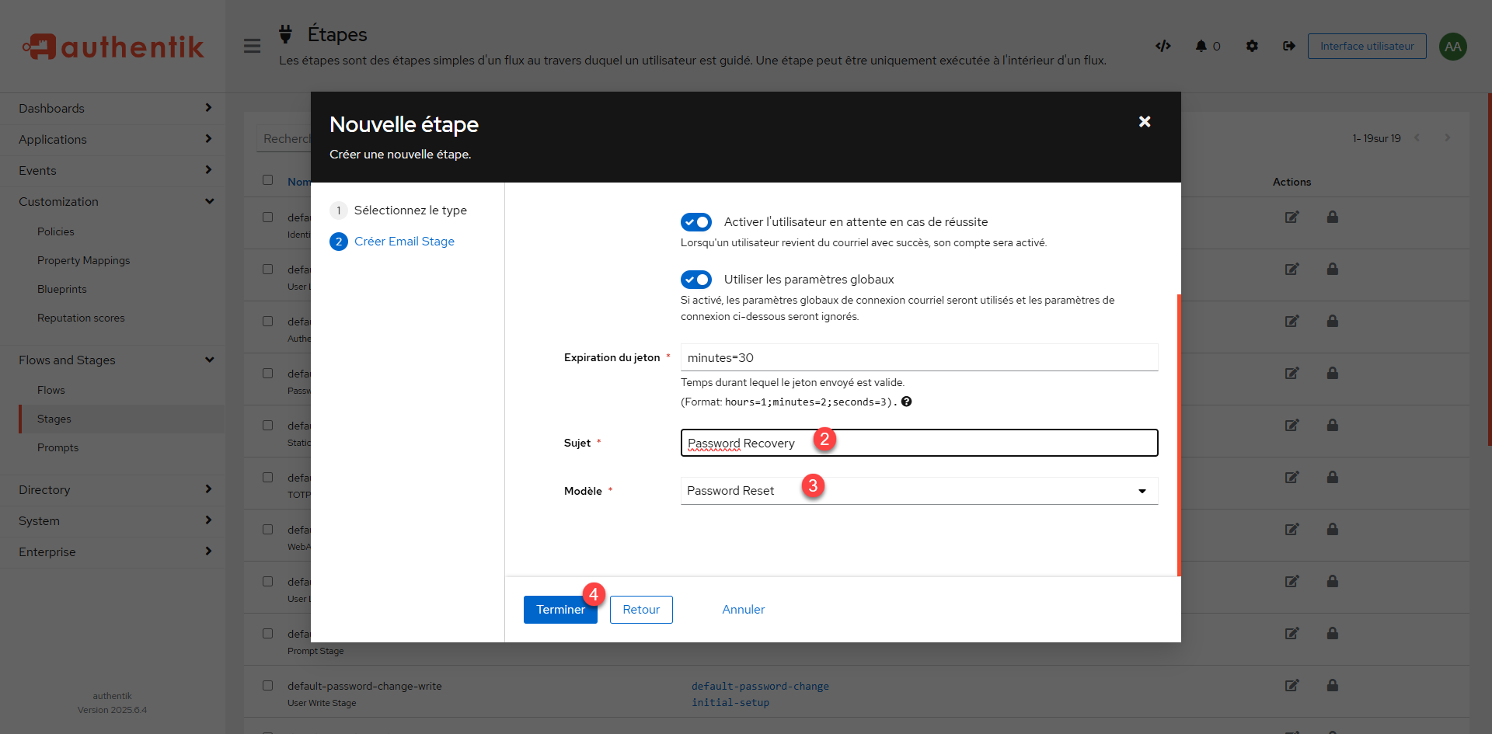1492x734 pixels.
Task: Check the default-password-change-write row checkbox
Action: pos(268,686)
